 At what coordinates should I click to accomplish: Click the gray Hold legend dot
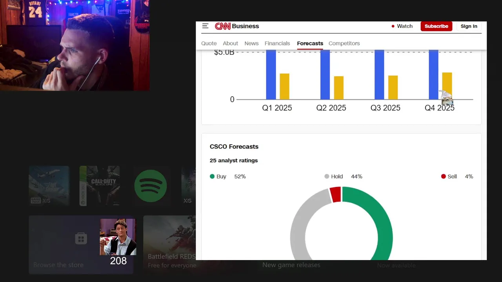(327, 177)
